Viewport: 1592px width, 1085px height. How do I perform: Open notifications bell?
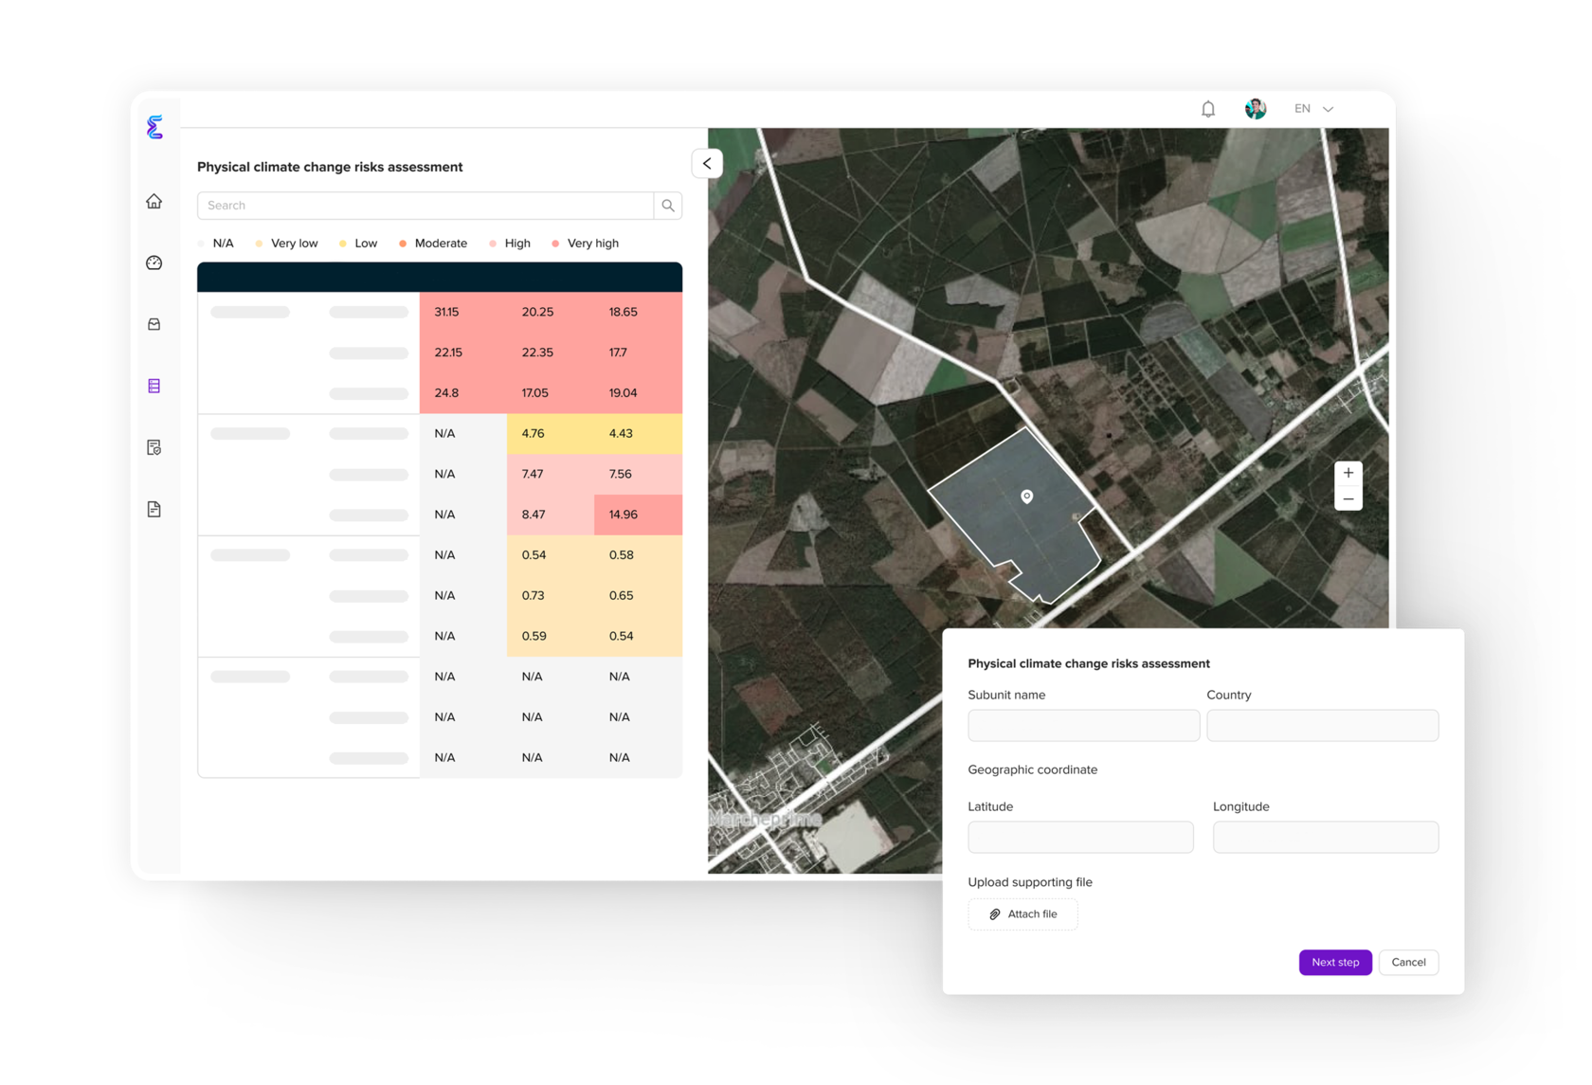point(1208,109)
